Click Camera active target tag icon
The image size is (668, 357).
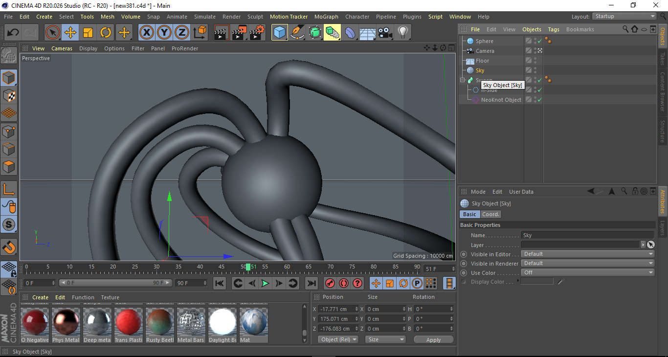click(x=540, y=51)
